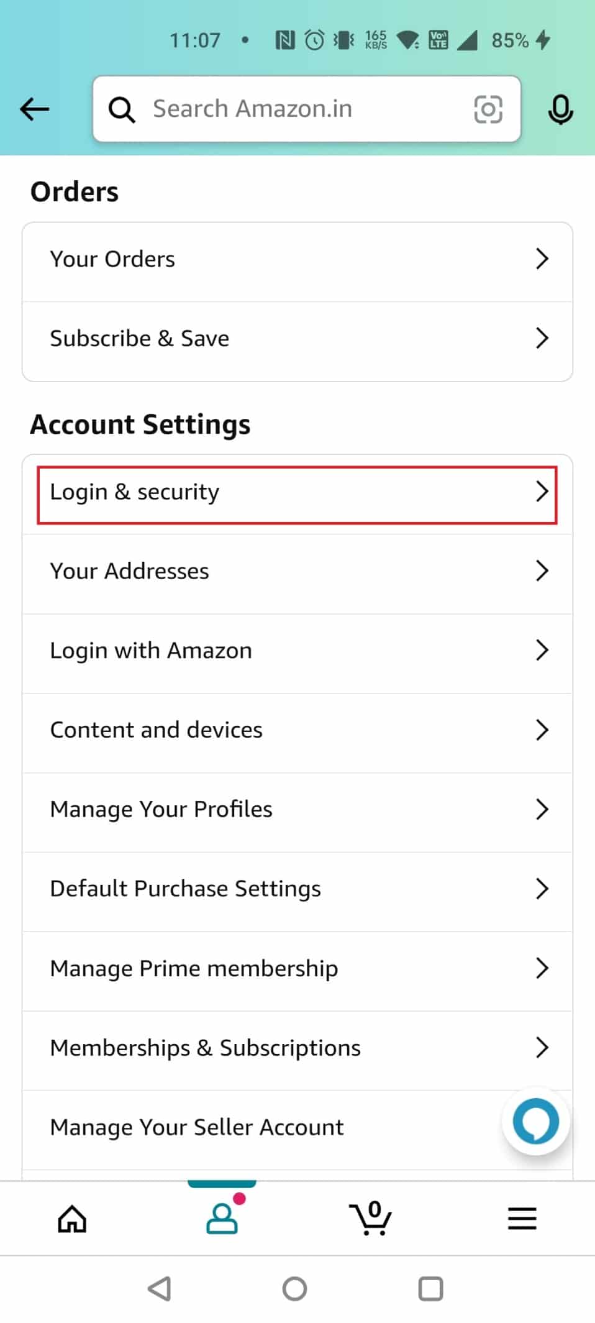Tap the microphone voice search icon
This screenshot has height=1323, width=595.
point(561,109)
